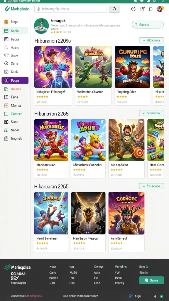This screenshot has height=301, width=169.
Task: Select the highlighted Poope sidebar item
Action: pos(15,81)
